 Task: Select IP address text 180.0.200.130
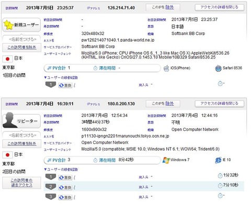tap(121, 104)
